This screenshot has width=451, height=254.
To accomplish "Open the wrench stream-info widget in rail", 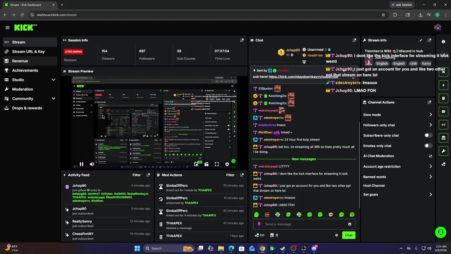I will point(443,151).
